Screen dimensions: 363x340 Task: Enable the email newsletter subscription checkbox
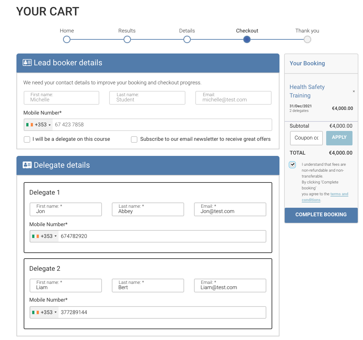tap(134, 139)
